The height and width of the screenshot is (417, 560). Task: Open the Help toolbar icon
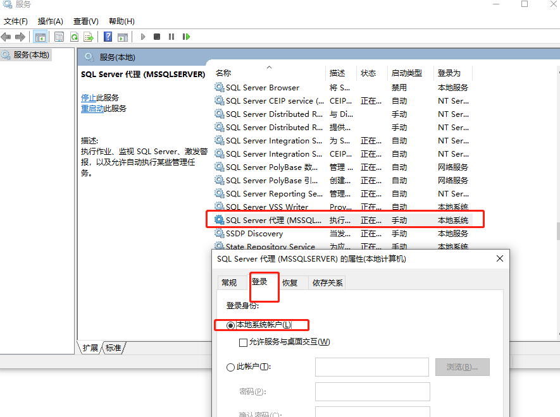(108, 37)
